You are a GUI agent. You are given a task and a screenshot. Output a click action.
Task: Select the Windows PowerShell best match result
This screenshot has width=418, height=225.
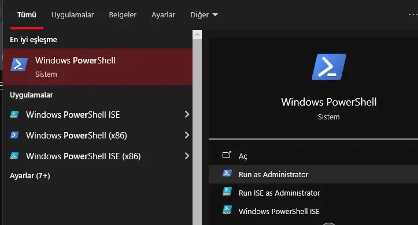(x=98, y=67)
